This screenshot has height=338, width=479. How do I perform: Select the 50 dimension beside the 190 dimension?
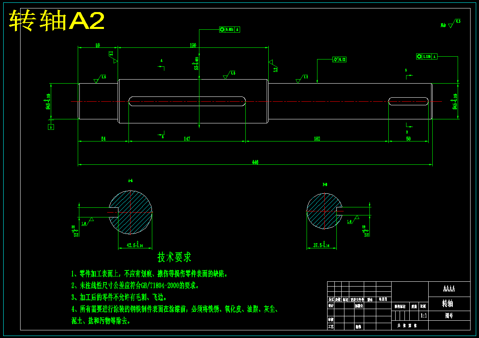point(98,45)
